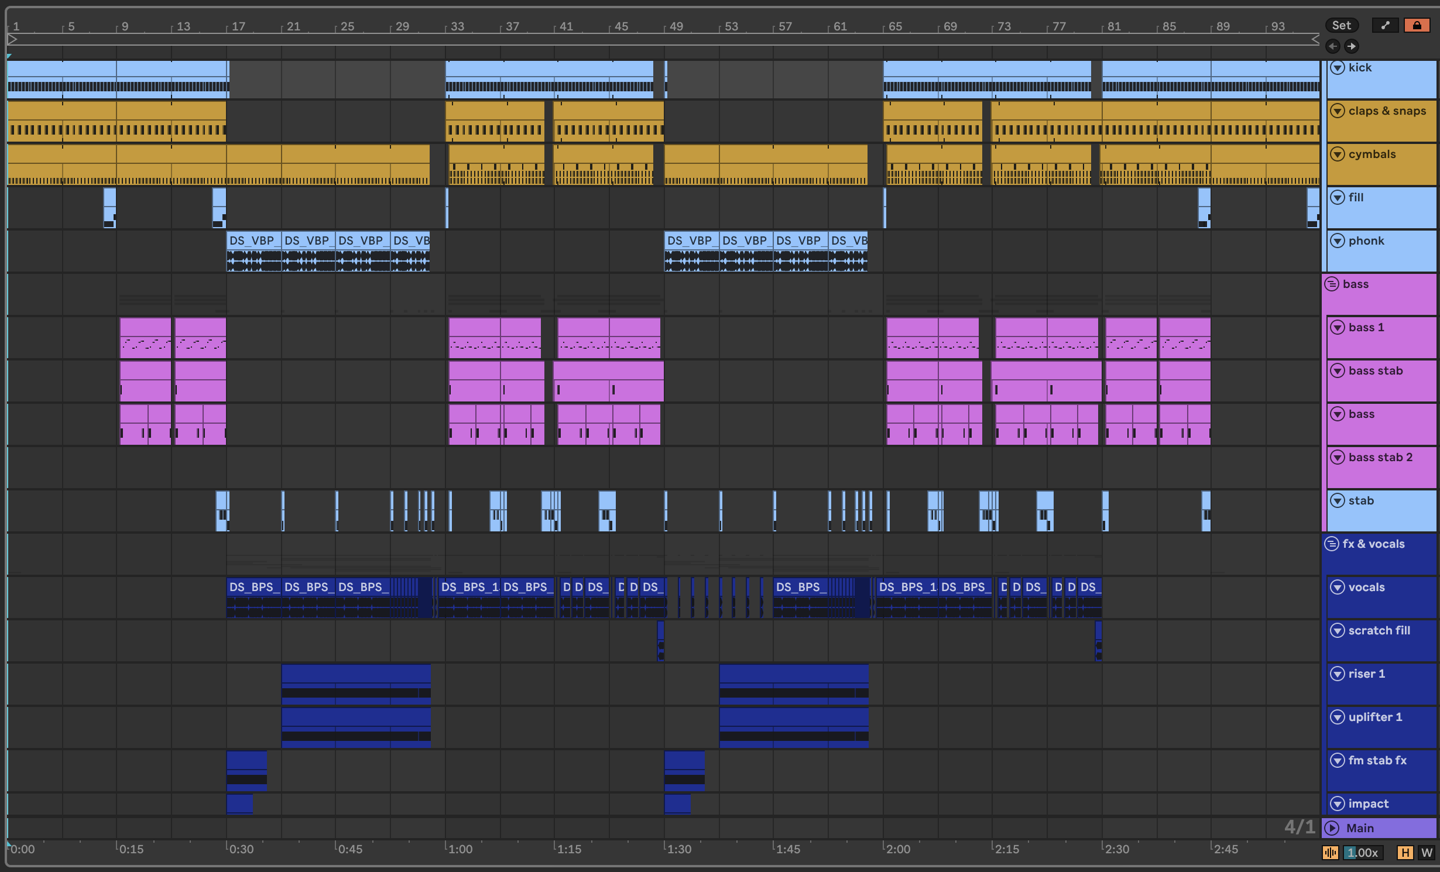This screenshot has height=872, width=1440.
Task: Unfold the impact track
Action: point(1338,804)
